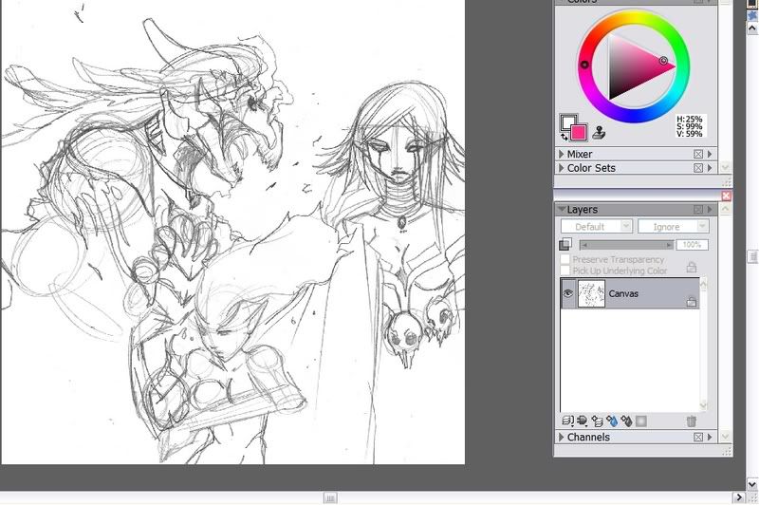The height and width of the screenshot is (505, 759).
Task: Select the white additional color swatch
Action: click(x=566, y=121)
